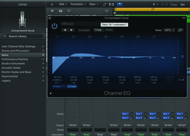Toggle the global Solo S button

69,11
